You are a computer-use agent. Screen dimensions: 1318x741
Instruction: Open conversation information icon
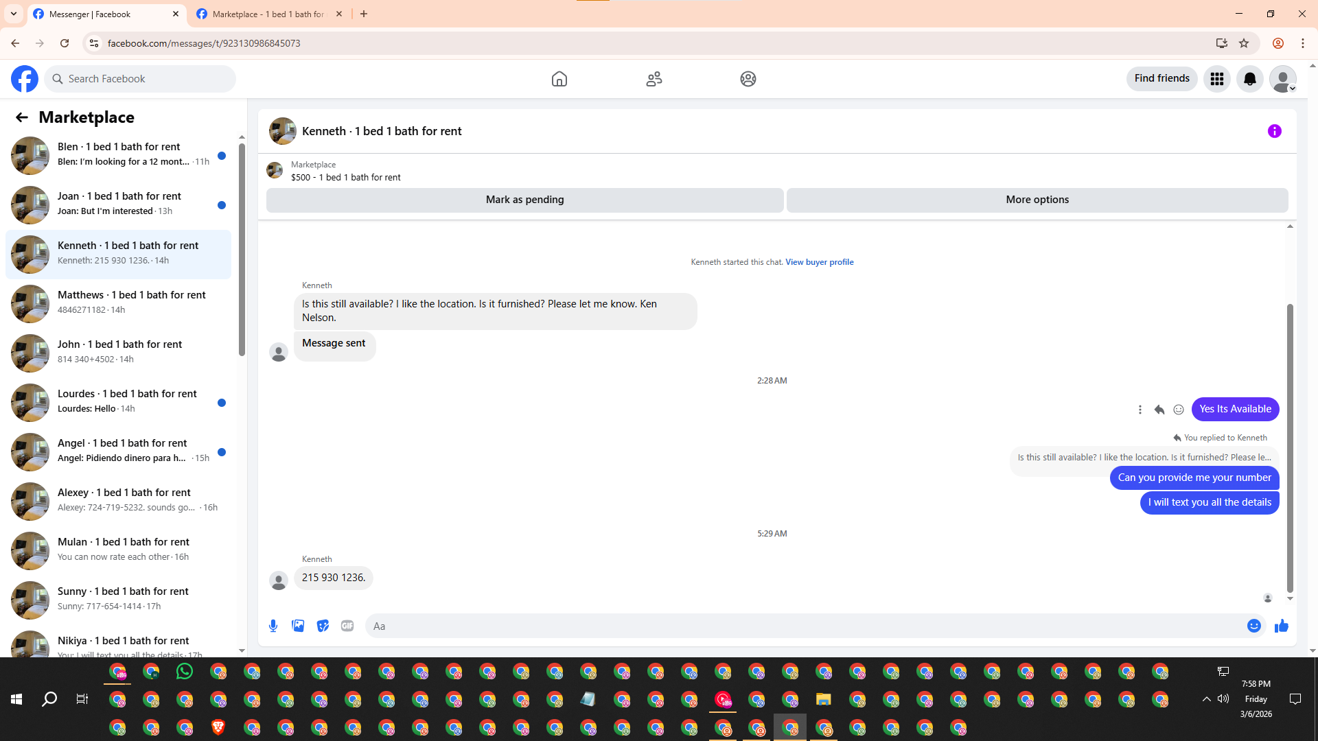[1274, 131]
